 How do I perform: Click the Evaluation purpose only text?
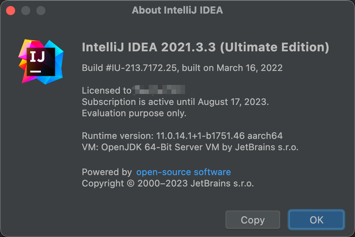pyautogui.click(x=134, y=113)
